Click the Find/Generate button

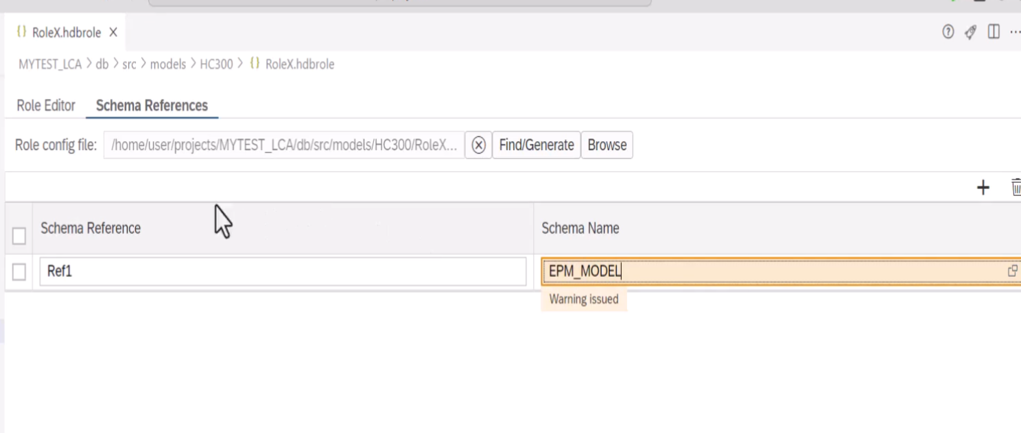(x=536, y=145)
